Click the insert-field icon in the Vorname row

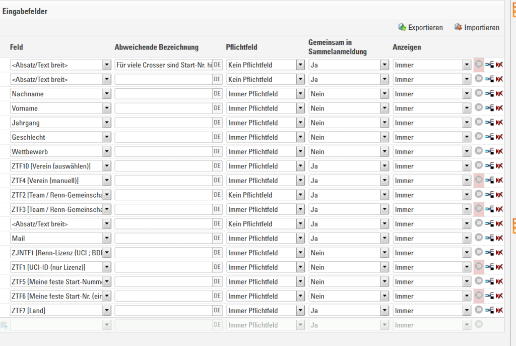click(489, 108)
